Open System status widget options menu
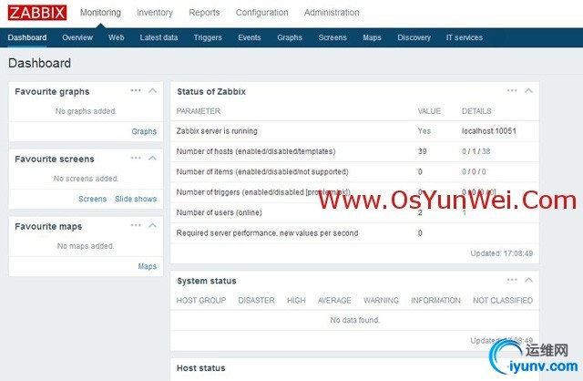This screenshot has height=381, width=583. point(512,280)
